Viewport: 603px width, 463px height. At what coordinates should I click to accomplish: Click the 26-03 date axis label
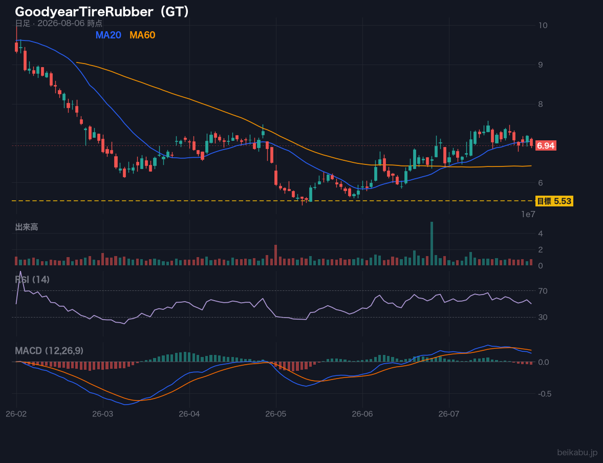pos(103,414)
